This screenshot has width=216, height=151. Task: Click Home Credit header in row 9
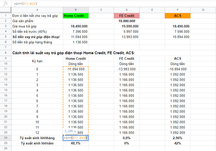click(x=76, y=58)
